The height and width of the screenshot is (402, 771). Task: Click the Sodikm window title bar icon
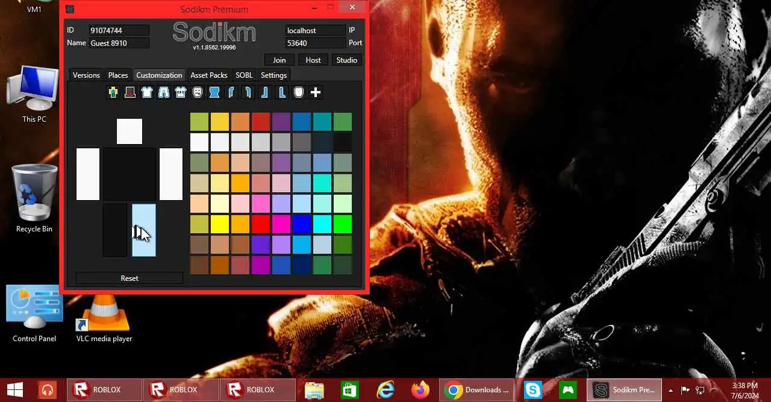(x=70, y=9)
